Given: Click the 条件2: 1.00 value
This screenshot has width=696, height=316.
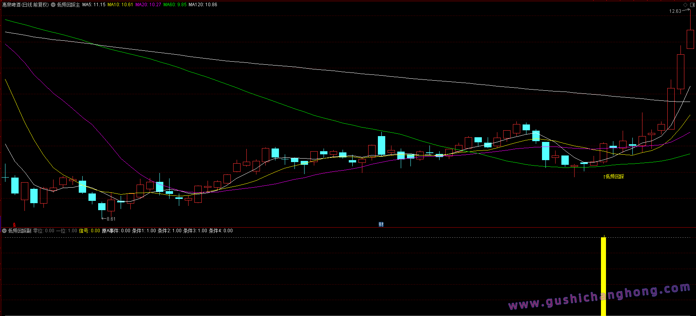Looking at the screenshot, I should click(x=170, y=231).
